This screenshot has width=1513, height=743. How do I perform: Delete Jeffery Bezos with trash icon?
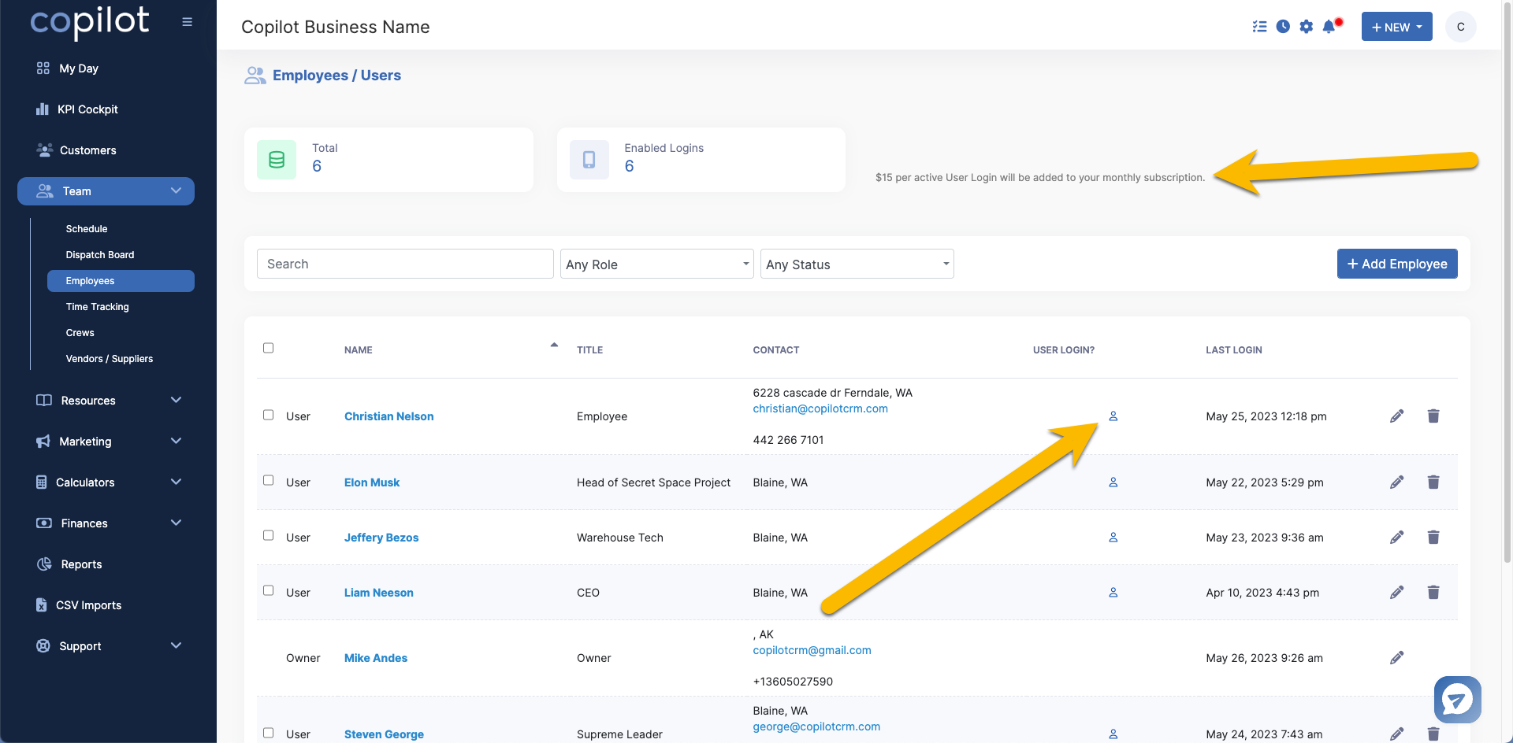(1433, 538)
